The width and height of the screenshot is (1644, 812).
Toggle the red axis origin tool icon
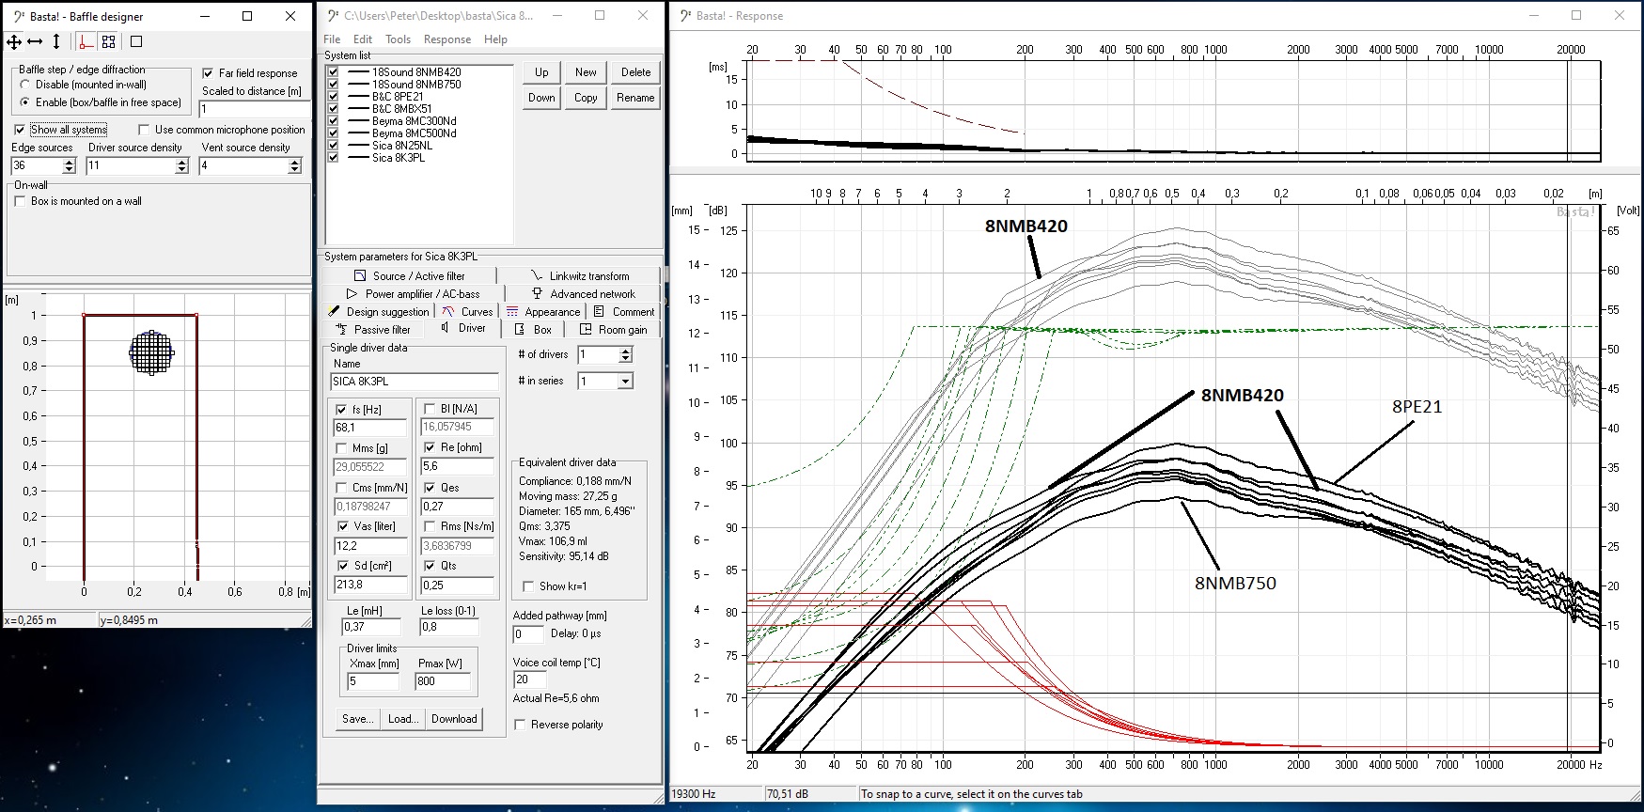tap(86, 41)
